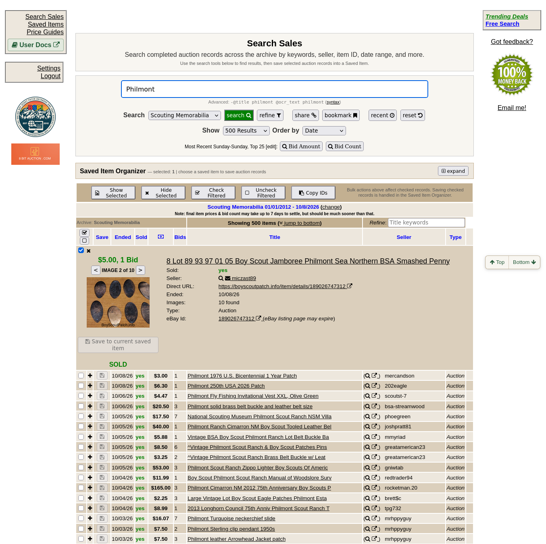Click Copy IDs button

click(313, 193)
